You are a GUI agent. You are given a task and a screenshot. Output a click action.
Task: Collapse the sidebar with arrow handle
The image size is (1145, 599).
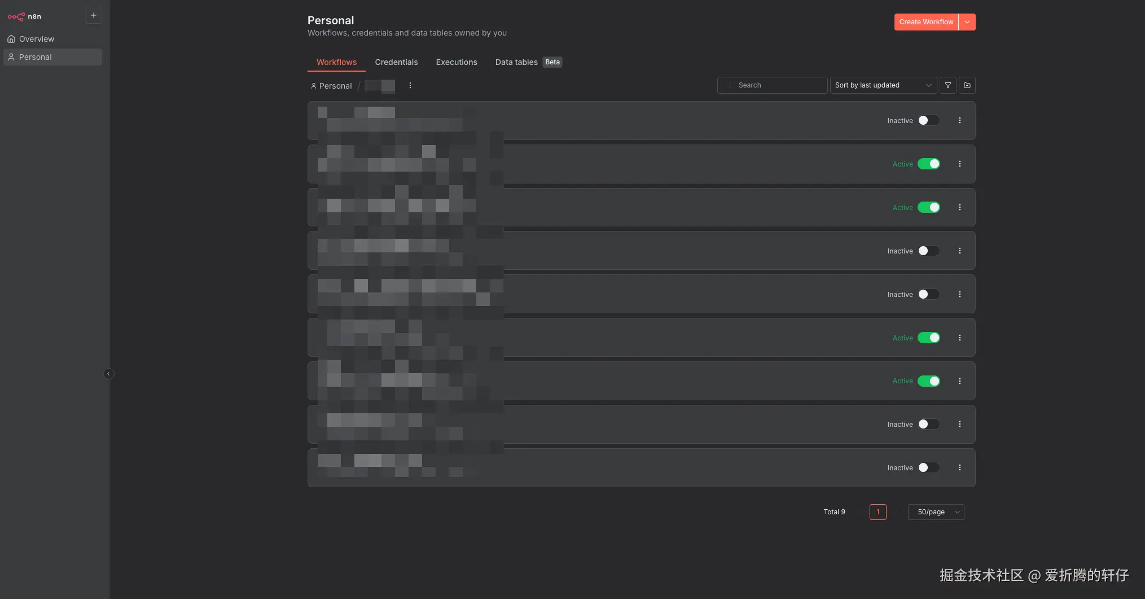(109, 374)
